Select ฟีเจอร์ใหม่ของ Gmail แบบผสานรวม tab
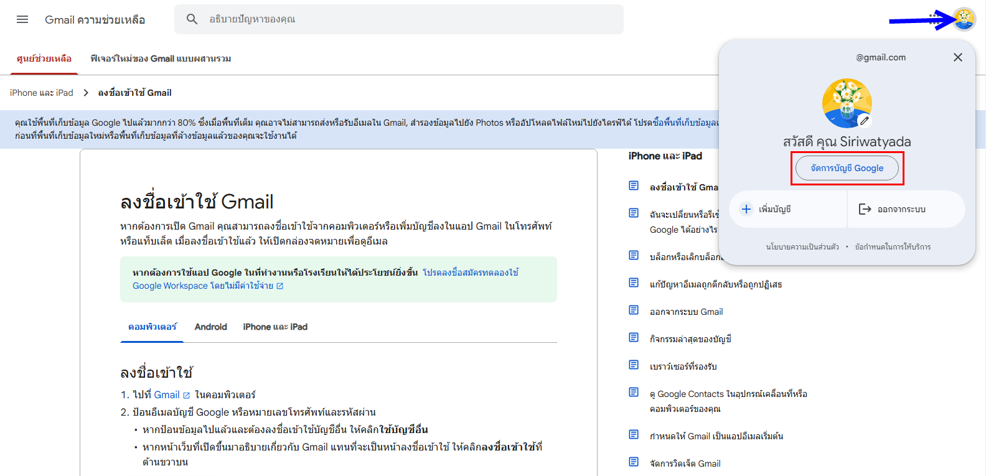The height and width of the screenshot is (476, 986). click(161, 58)
